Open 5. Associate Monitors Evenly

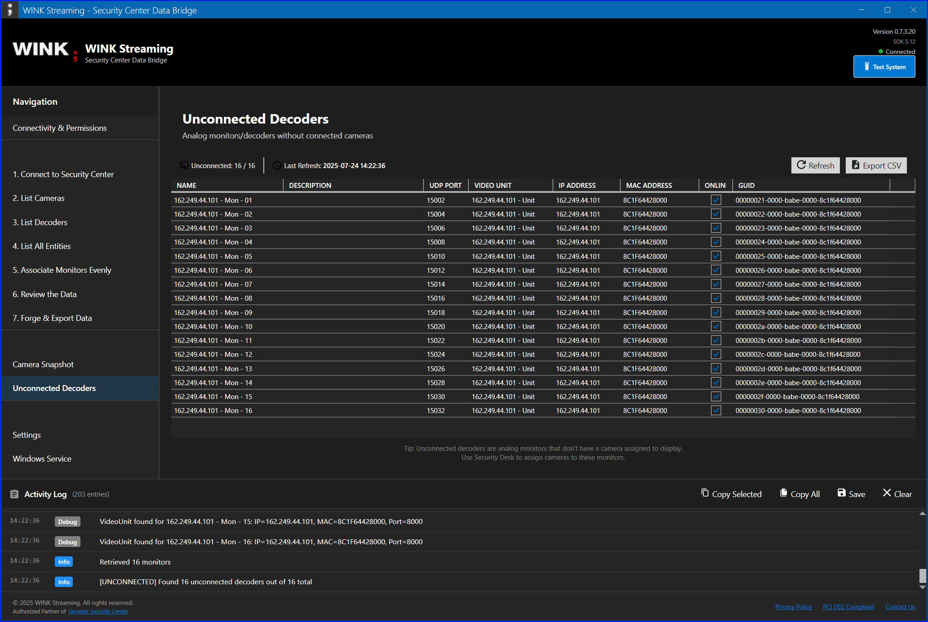pyautogui.click(x=80, y=270)
